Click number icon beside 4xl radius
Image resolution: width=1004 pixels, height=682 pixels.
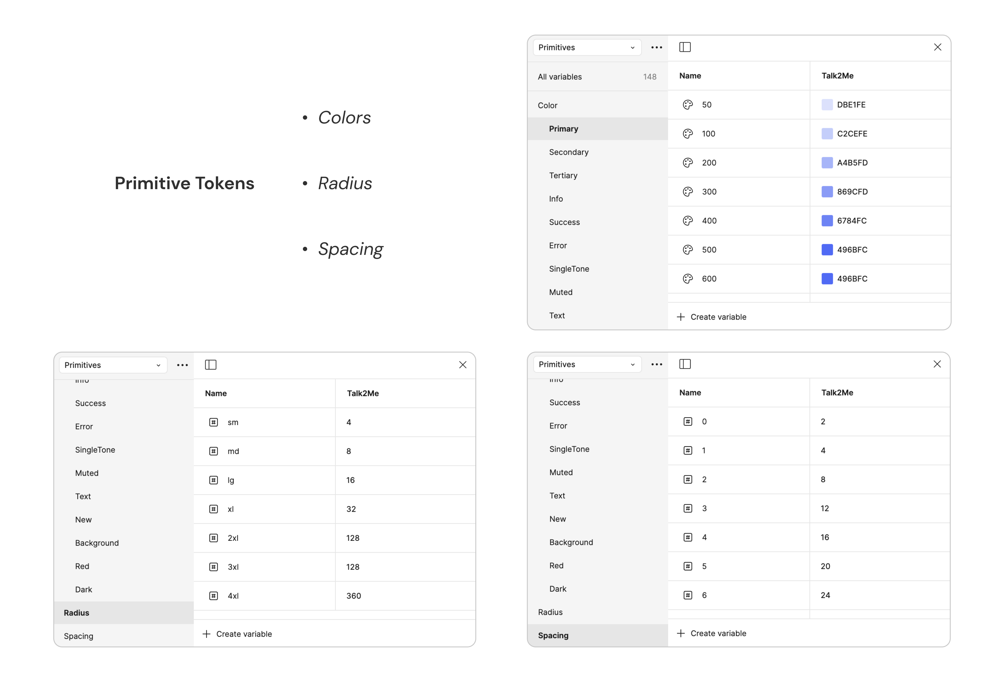[x=214, y=596]
